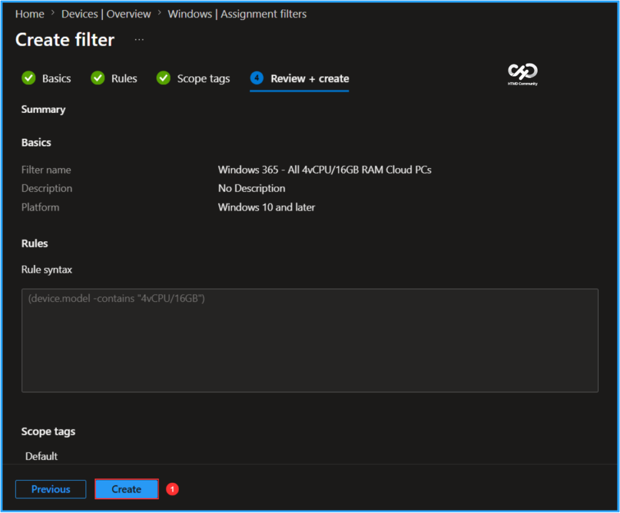Click the 'Description' label
Viewport: 620px width, 513px height.
[x=47, y=189]
